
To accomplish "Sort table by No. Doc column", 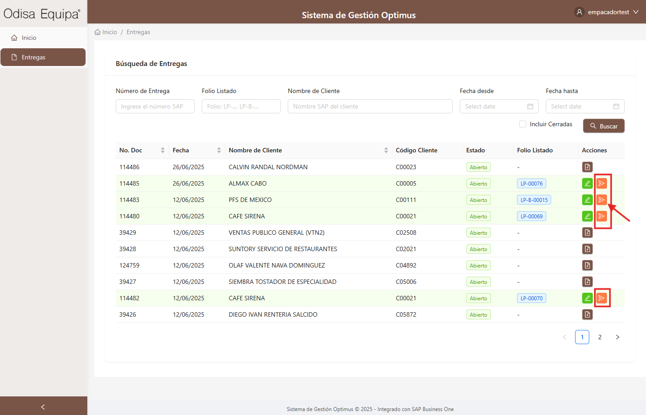I will (x=163, y=150).
